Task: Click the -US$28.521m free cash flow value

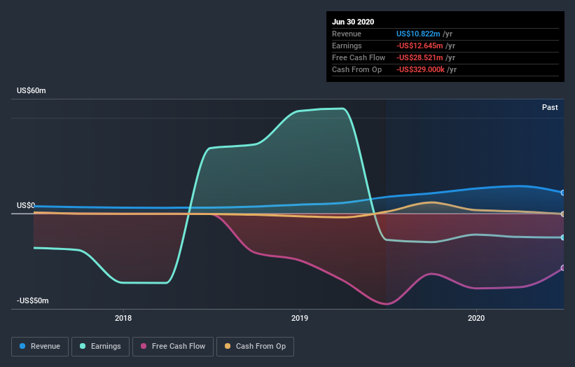Action: click(x=420, y=57)
